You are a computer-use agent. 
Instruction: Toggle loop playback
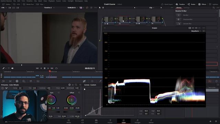[x=56, y=68]
